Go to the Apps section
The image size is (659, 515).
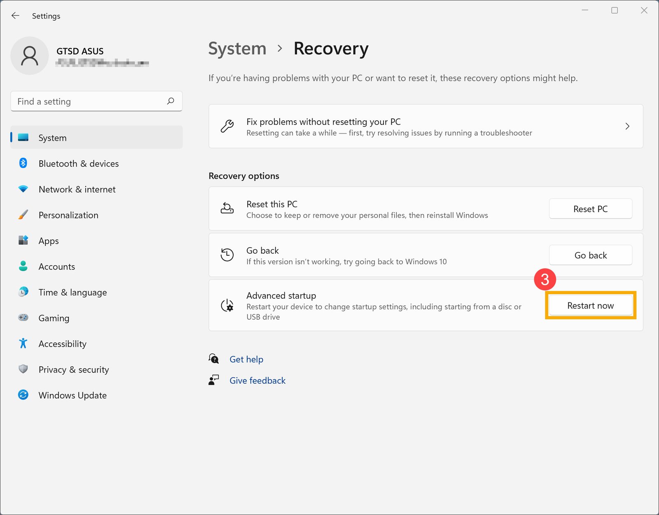(x=49, y=241)
